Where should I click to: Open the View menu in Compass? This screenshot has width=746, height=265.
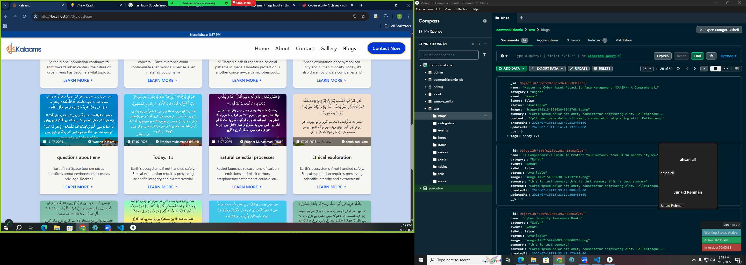(x=448, y=9)
